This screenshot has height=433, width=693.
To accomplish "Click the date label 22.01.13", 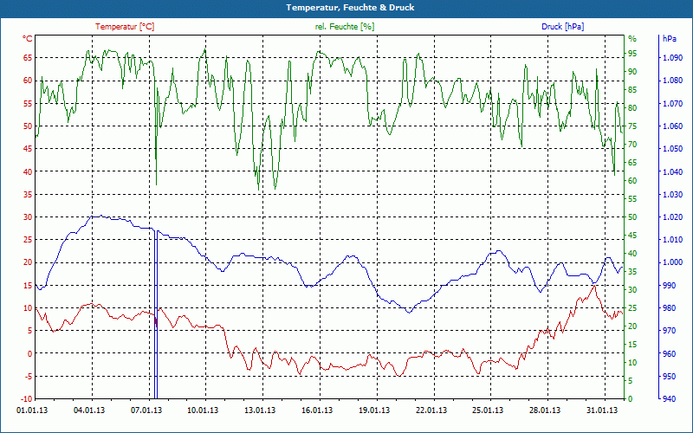I will coord(431,410).
